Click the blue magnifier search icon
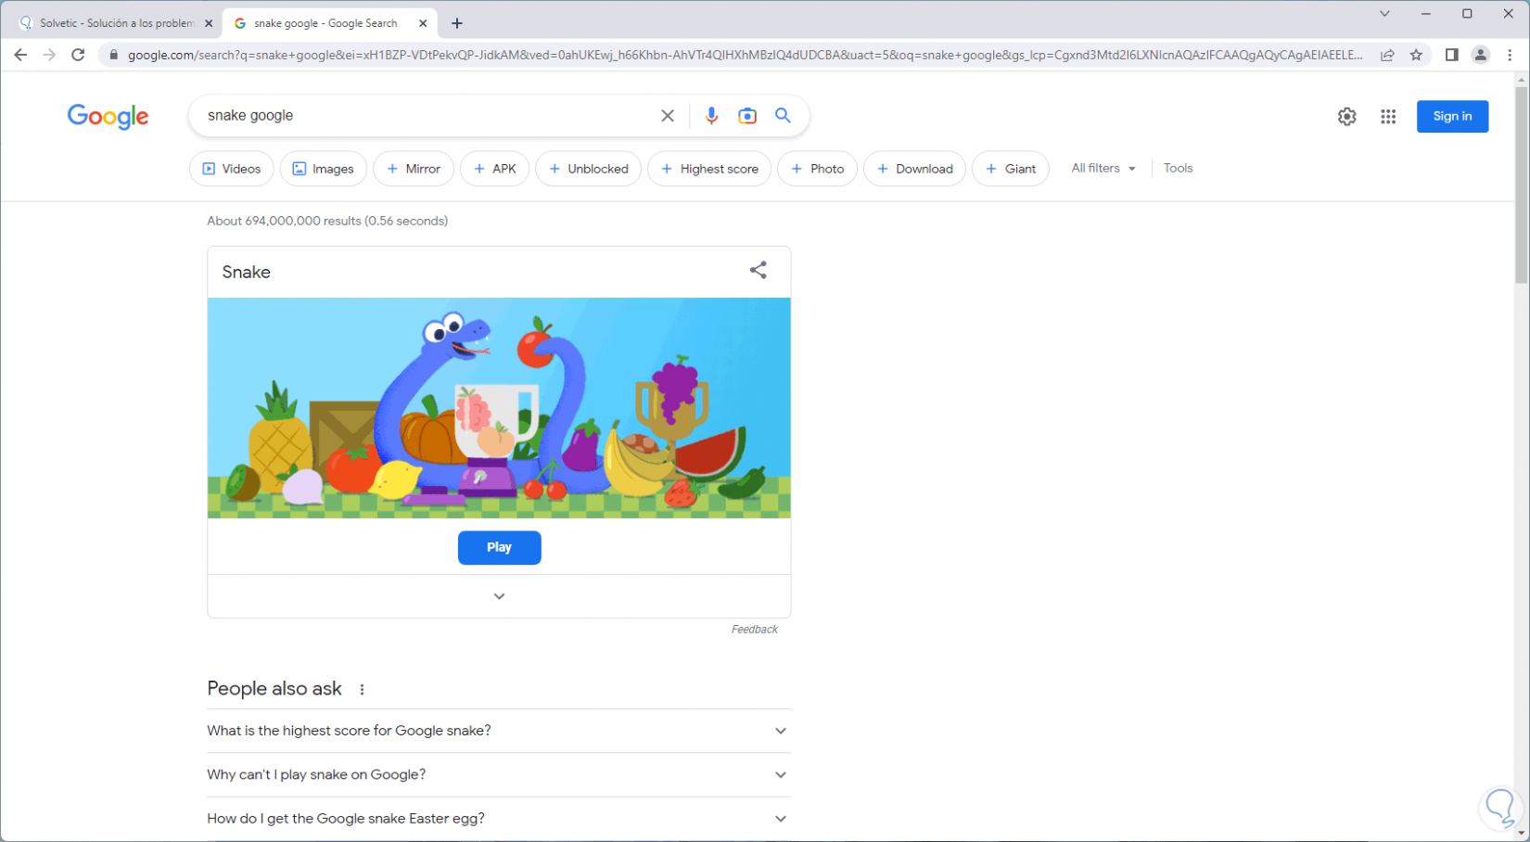The image size is (1530, 842). coord(784,116)
